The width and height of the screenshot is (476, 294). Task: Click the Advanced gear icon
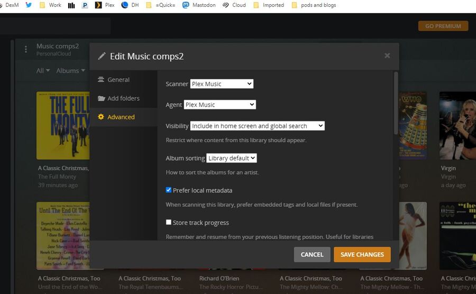tap(101, 117)
